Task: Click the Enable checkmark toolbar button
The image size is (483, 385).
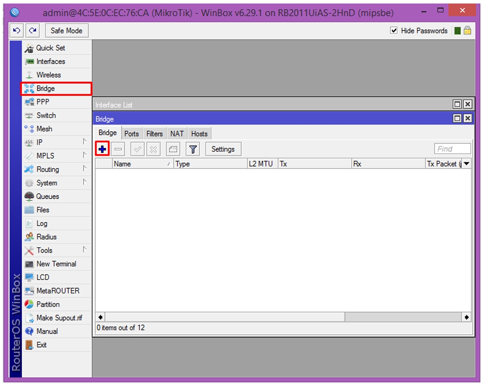Action: click(137, 149)
